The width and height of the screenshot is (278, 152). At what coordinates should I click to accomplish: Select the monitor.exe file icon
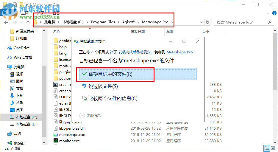click(56, 141)
